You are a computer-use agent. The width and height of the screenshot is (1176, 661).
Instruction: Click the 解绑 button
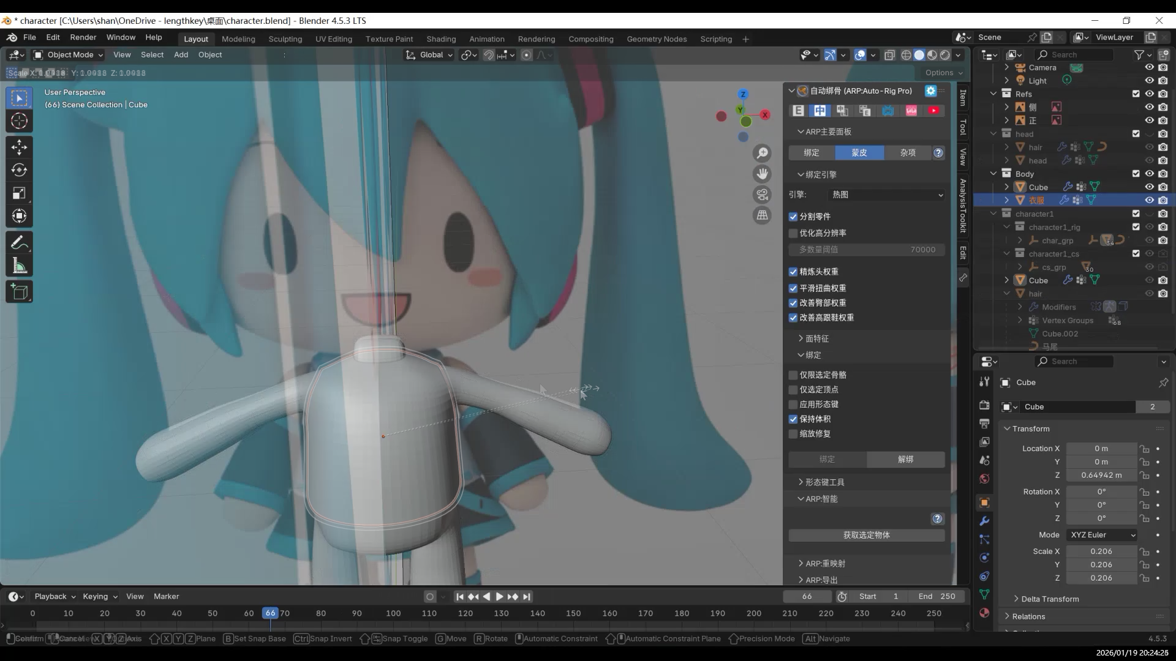coord(905,459)
